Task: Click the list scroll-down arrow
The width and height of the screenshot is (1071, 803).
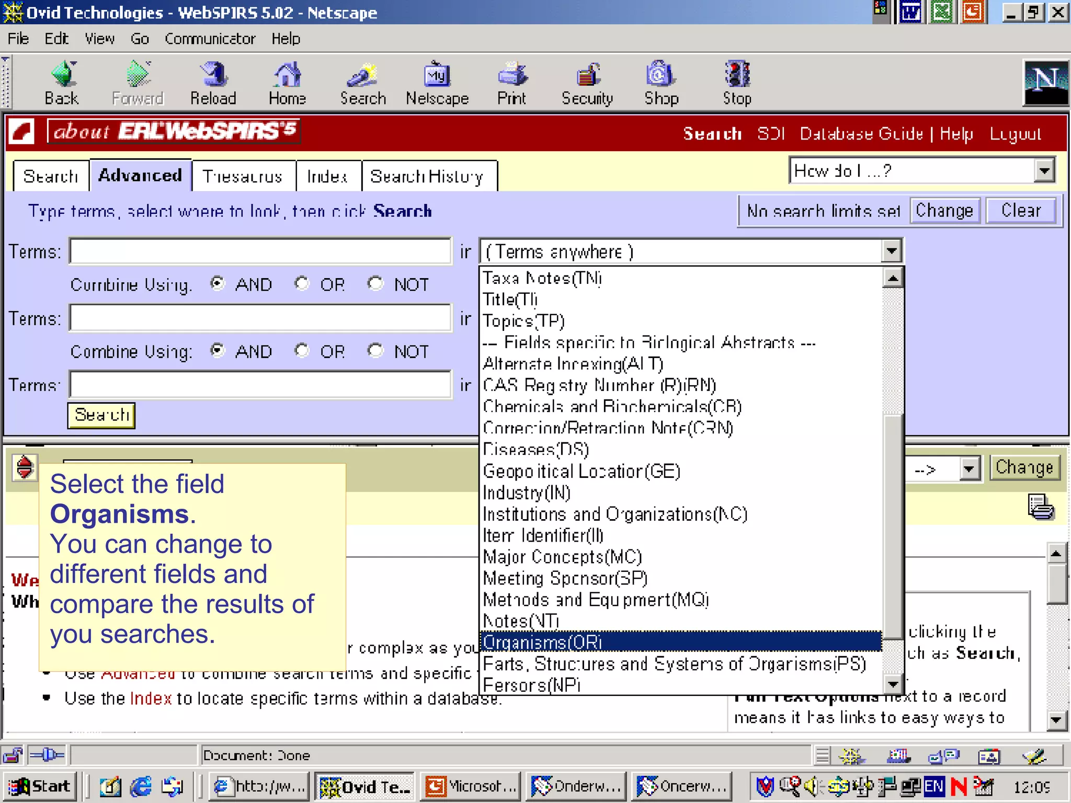Action: coord(893,683)
